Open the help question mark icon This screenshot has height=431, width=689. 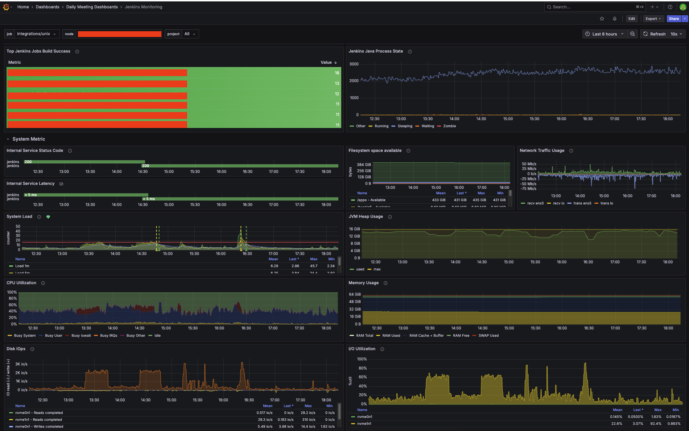[670, 7]
